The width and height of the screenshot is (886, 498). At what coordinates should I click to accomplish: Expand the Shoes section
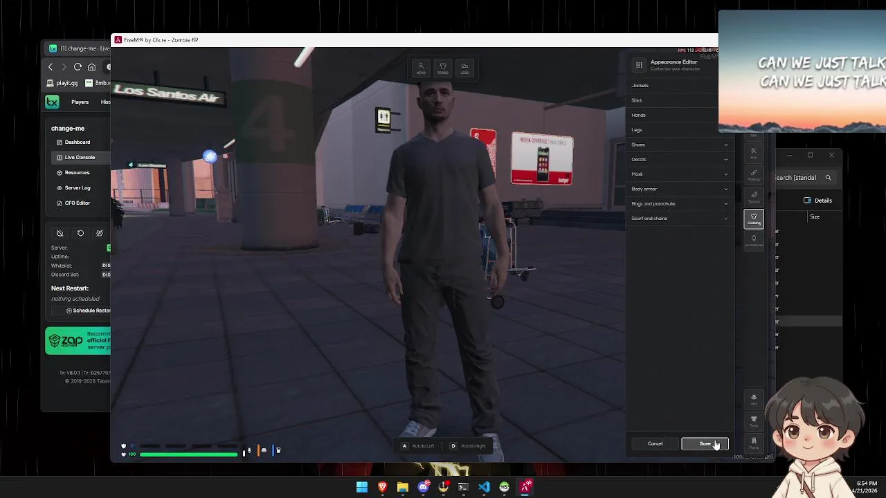pyautogui.click(x=679, y=145)
